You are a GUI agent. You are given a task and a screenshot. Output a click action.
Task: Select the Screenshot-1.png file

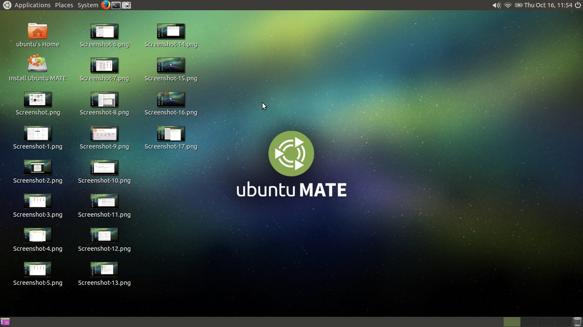pyautogui.click(x=38, y=138)
